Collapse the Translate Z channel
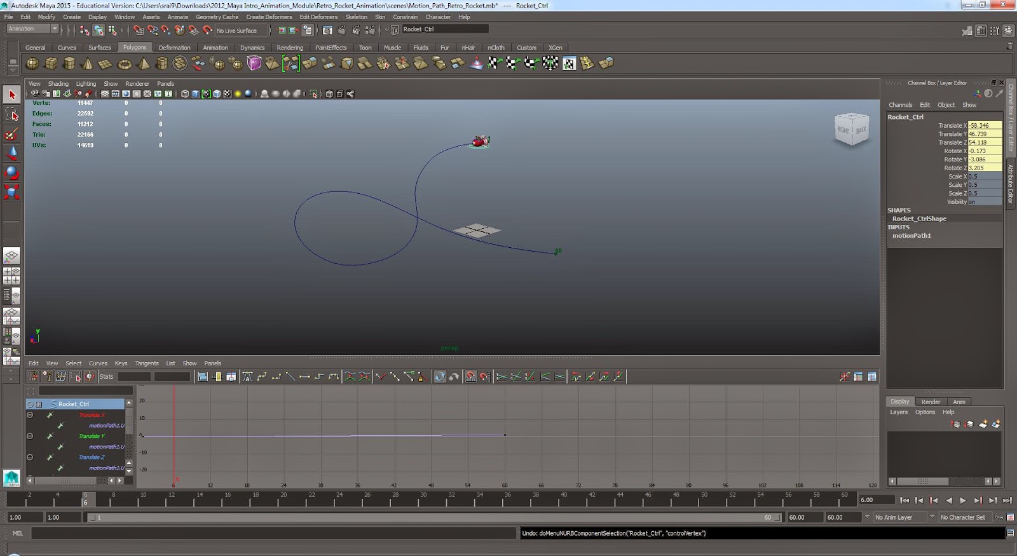 30,457
